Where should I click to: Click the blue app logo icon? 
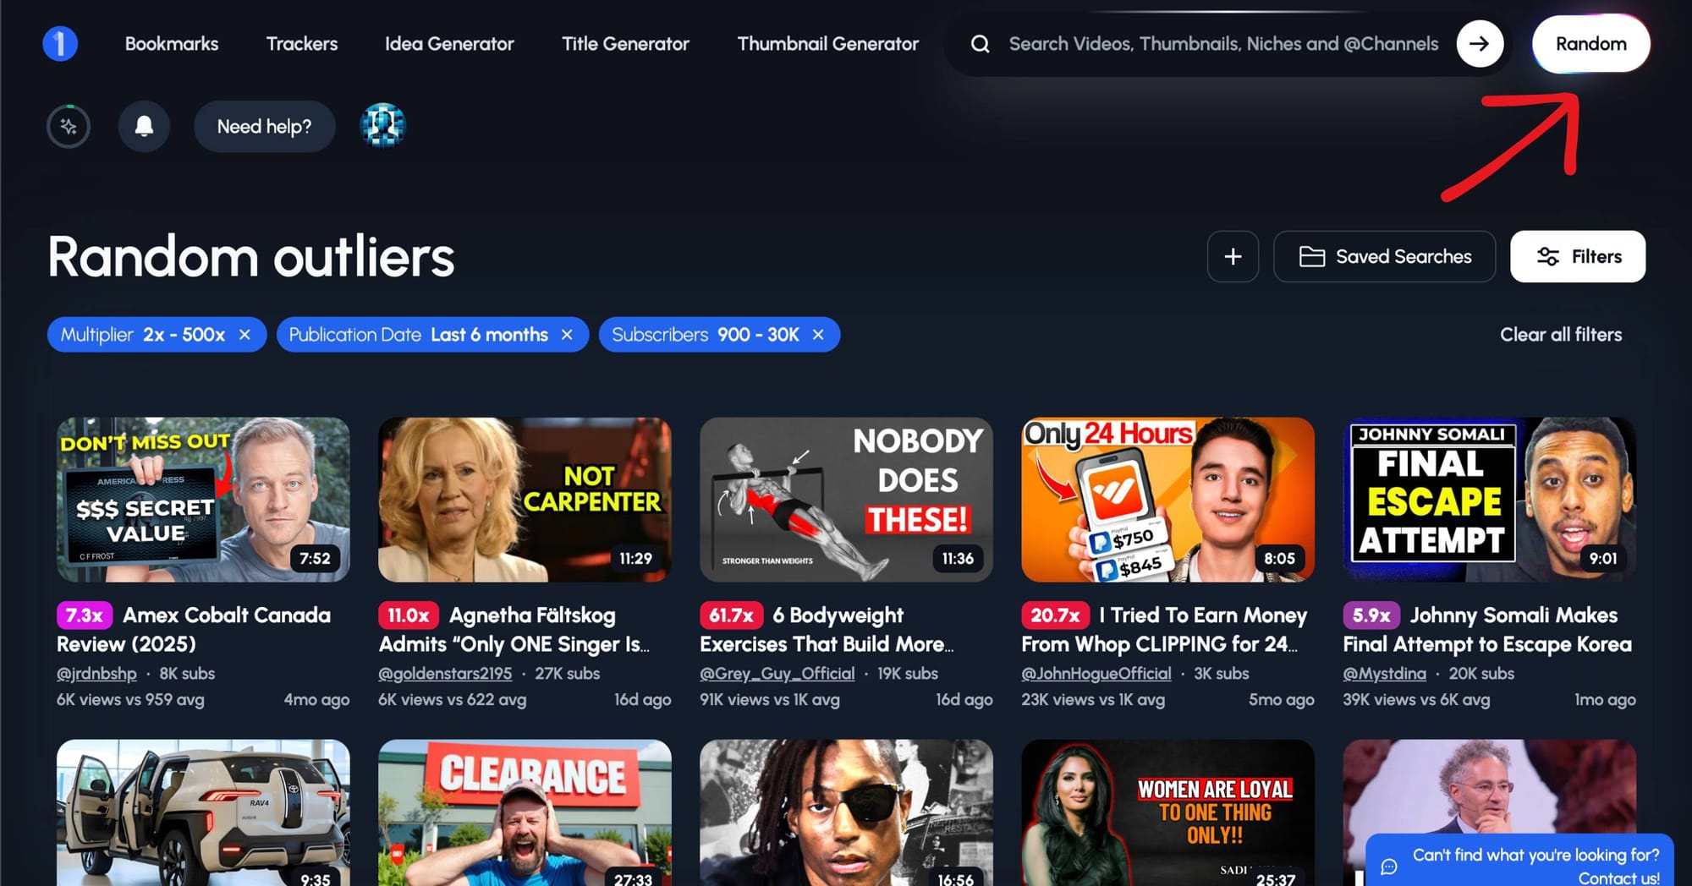tap(60, 44)
